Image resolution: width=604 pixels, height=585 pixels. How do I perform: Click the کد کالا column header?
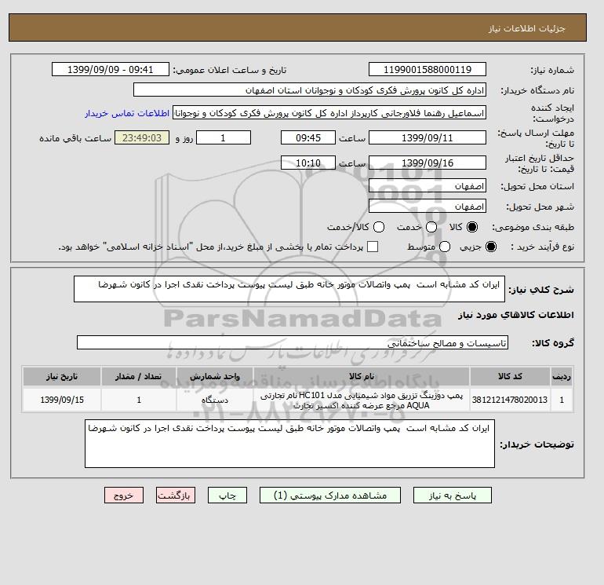coord(510,376)
